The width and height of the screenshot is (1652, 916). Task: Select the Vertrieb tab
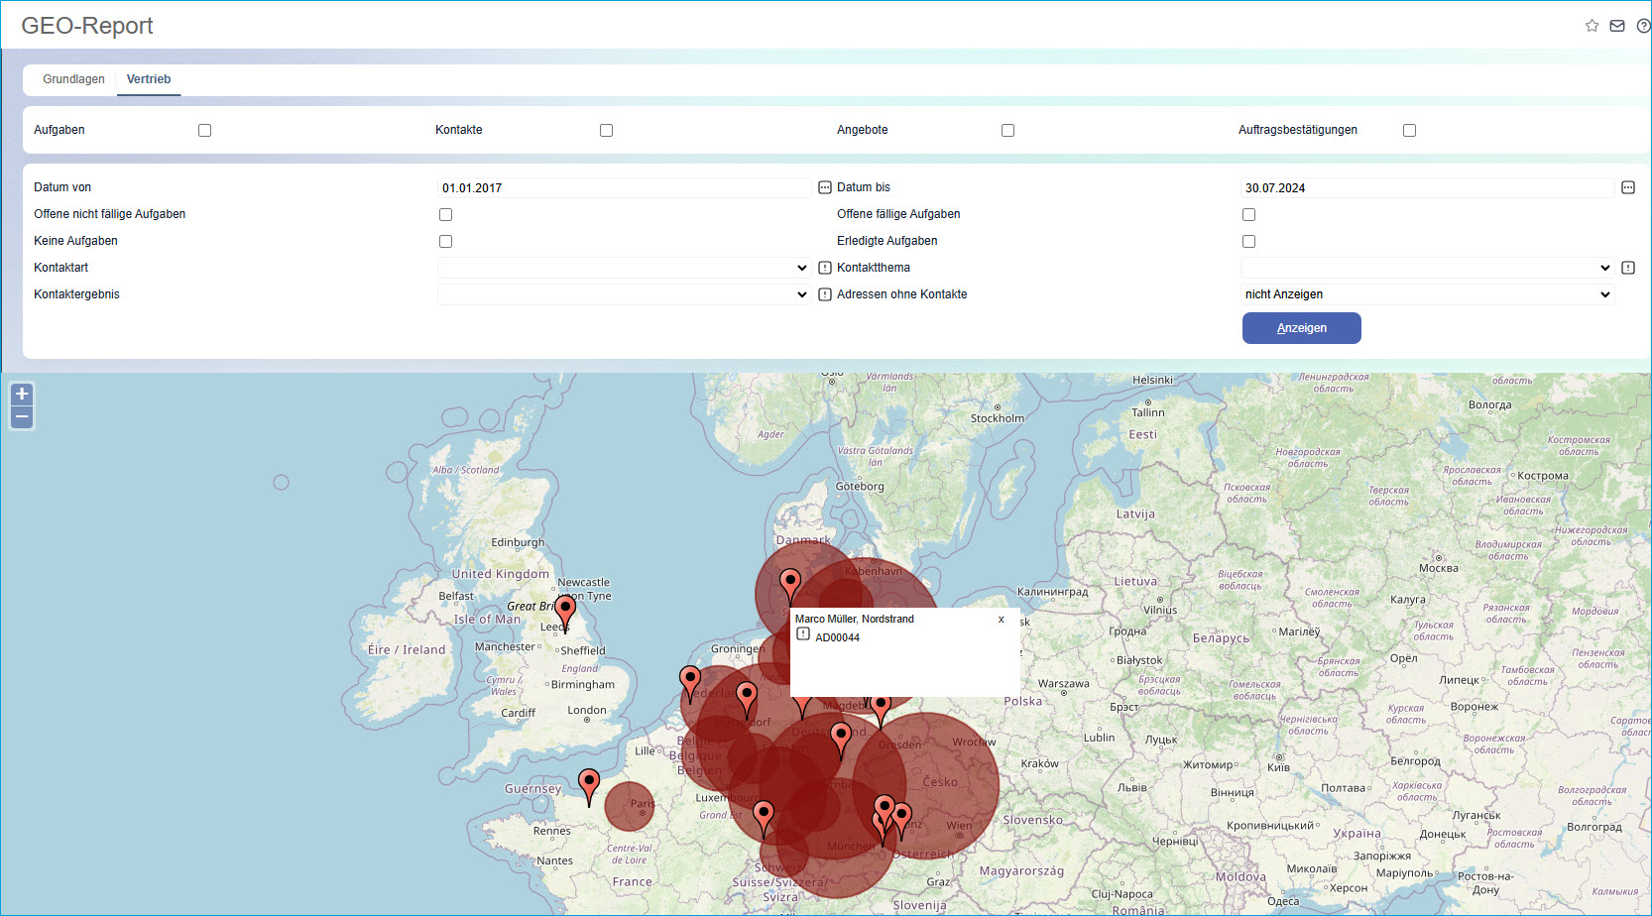[x=149, y=79]
